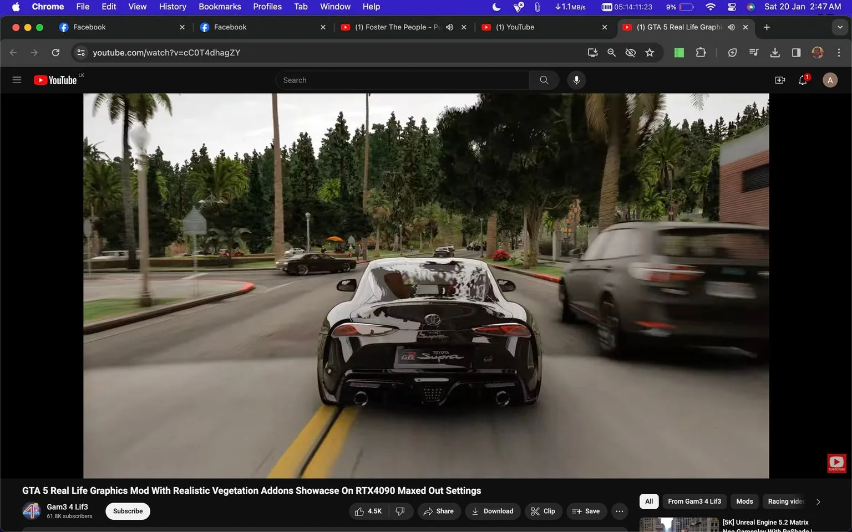Open Chrome extensions puzzle icon
Image resolution: width=852 pixels, height=532 pixels.
point(701,53)
